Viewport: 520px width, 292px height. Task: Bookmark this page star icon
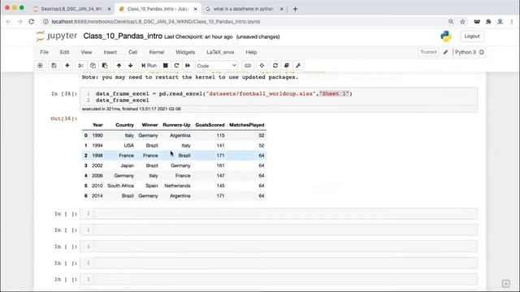click(x=462, y=22)
